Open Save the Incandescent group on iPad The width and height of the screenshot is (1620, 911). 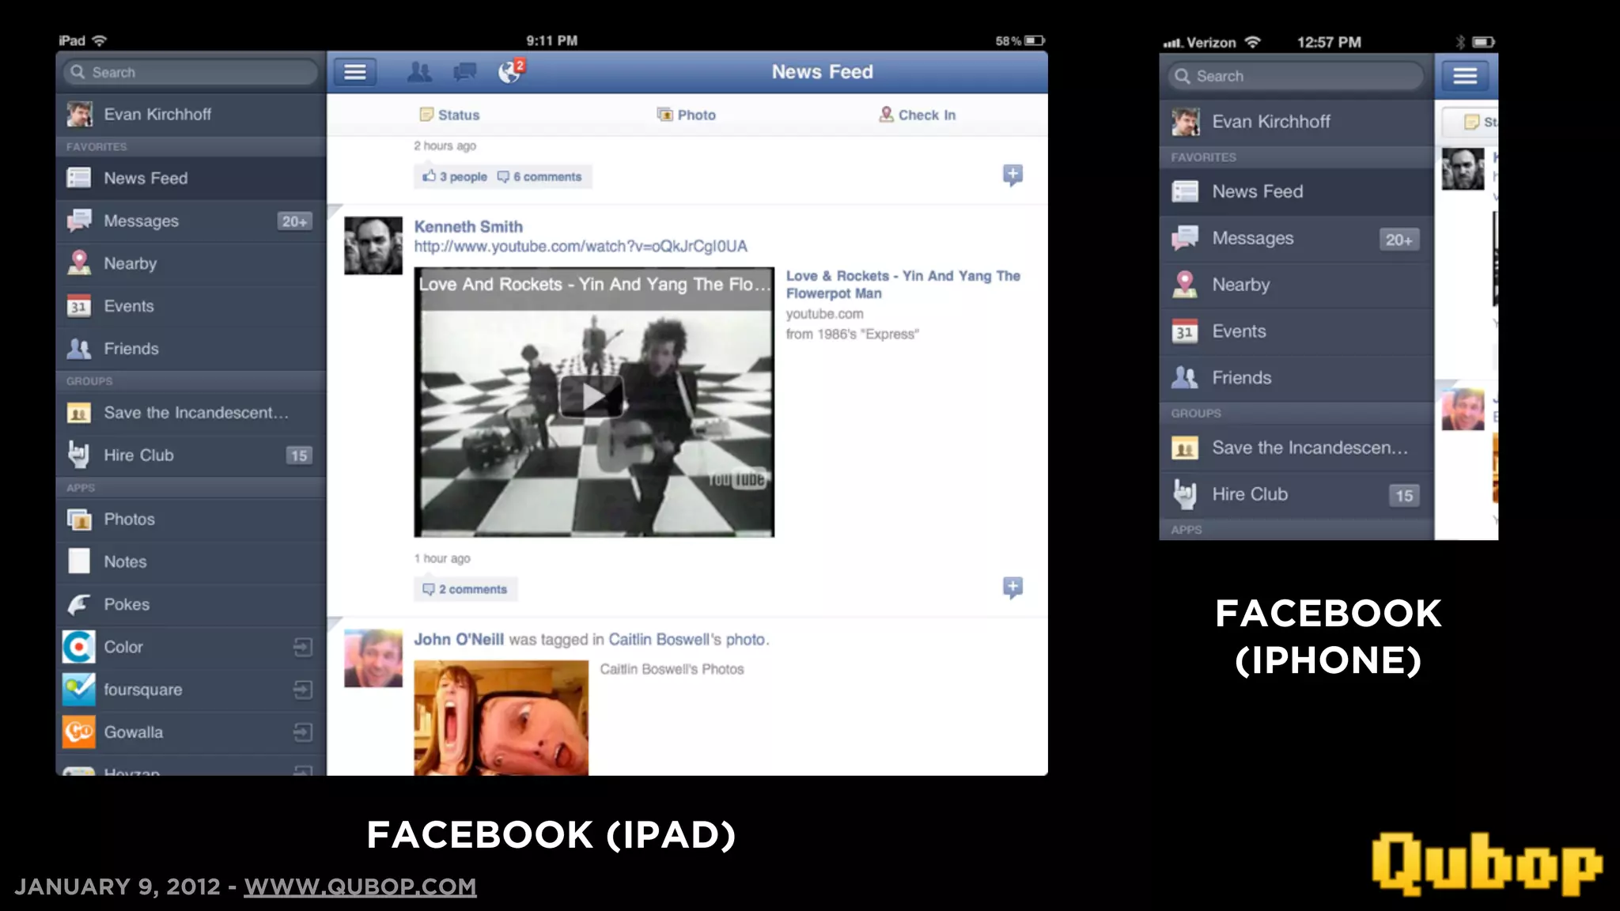[191, 413]
